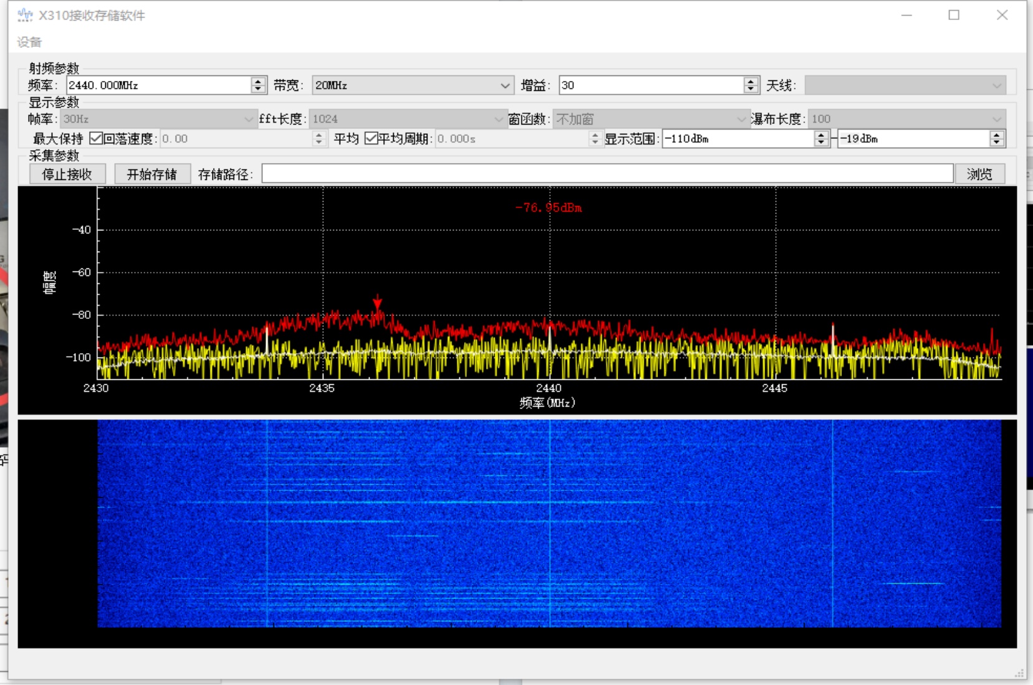The image size is (1033, 685).
Task: Decrease 频率 with the down spinner arrow
Action: point(258,89)
